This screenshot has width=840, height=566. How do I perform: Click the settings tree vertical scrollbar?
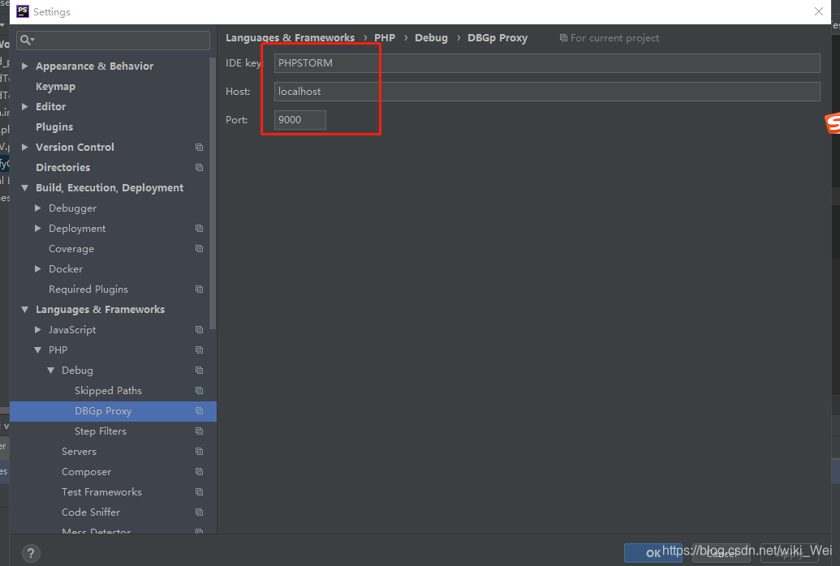point(213,193)
